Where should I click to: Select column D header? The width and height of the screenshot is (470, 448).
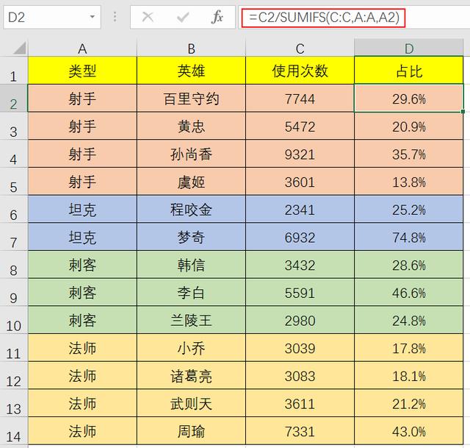[x=409, y=49]
